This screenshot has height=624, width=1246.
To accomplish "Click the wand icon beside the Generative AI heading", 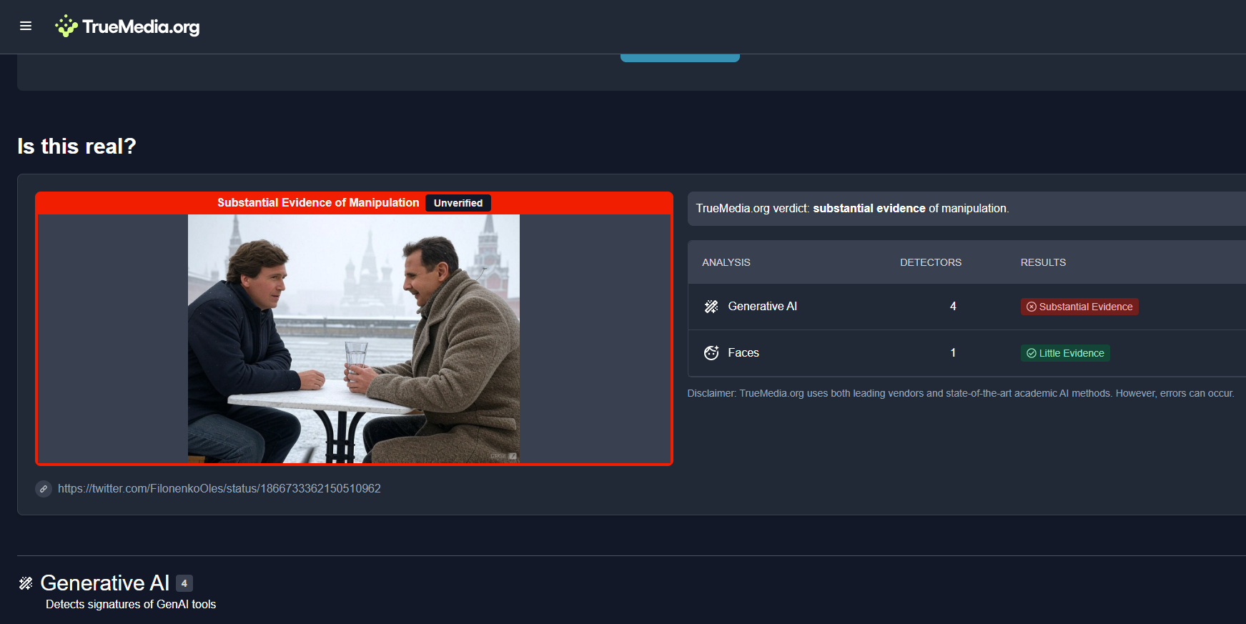I will tap(26, 583).
